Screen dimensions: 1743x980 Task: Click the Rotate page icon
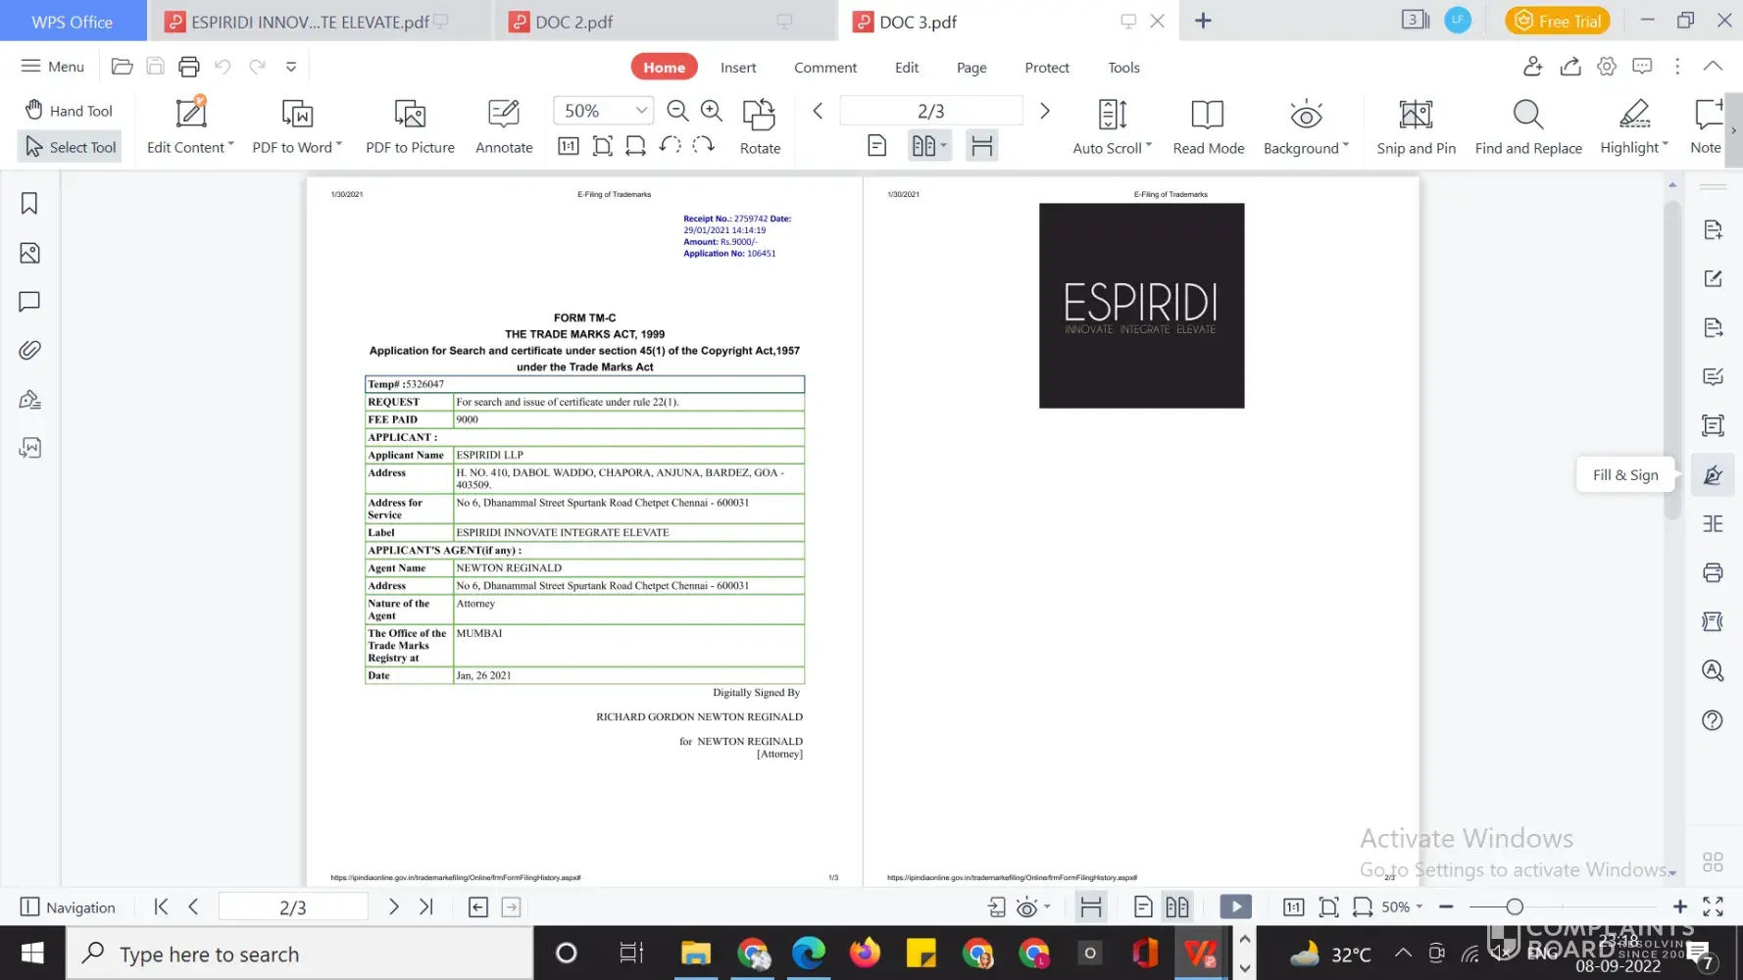click(x=759, y=116)
